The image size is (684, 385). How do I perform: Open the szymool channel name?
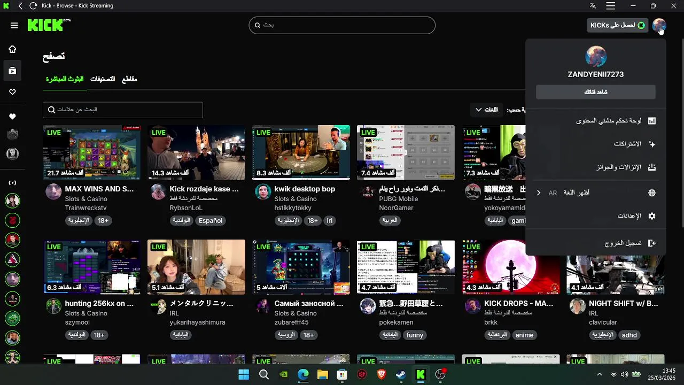point(77,322)
